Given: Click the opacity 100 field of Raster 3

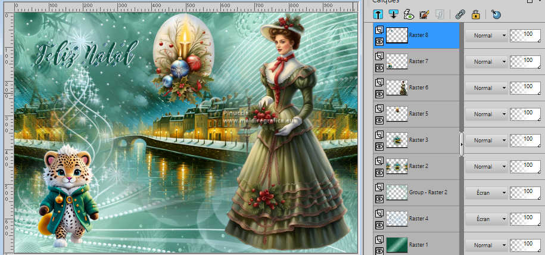Looking at the screenshot, I should coord(525,141).
